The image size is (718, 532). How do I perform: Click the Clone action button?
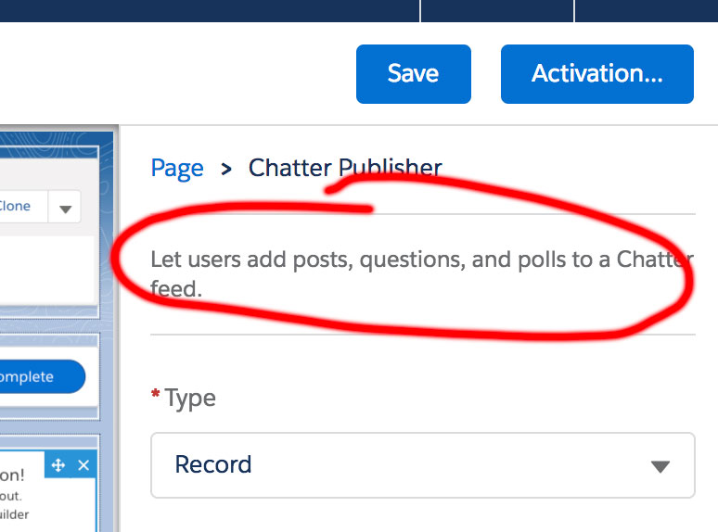tap(15, 206)
